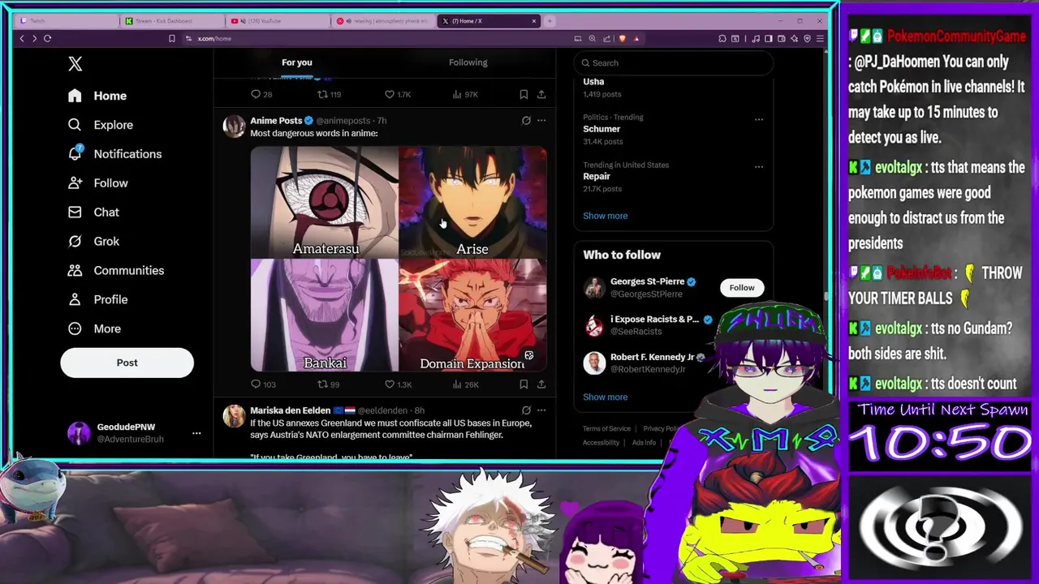
Task: Click Show more under trending topics
Action: [x=606, y=216]
